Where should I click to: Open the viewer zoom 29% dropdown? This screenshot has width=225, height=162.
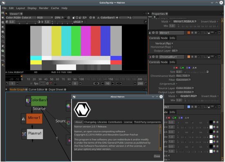[x=59, y=18]
